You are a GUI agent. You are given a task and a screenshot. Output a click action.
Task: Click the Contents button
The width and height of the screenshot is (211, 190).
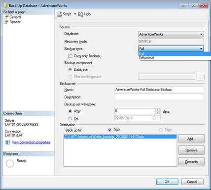pos(191,162)
